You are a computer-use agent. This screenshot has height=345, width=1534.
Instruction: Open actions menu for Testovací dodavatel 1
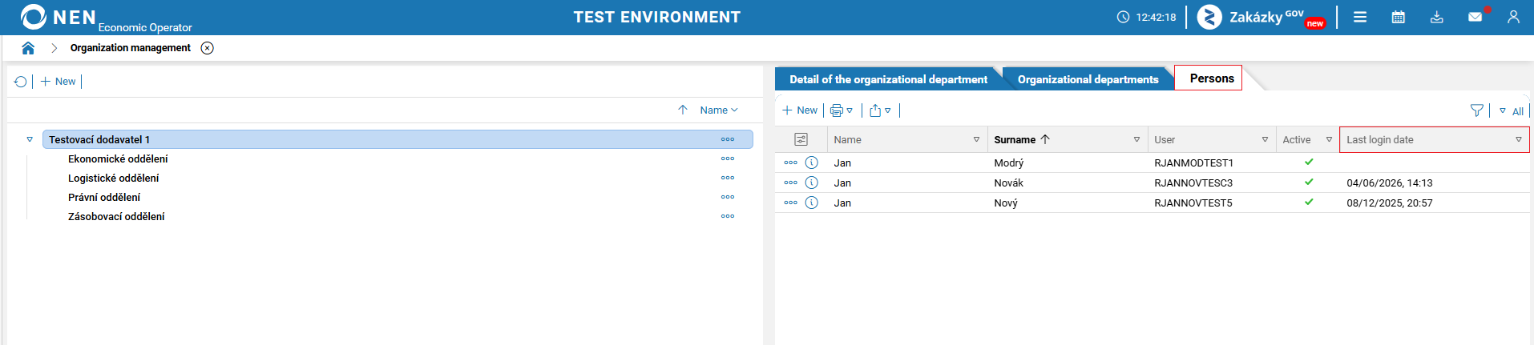[728, 139]
